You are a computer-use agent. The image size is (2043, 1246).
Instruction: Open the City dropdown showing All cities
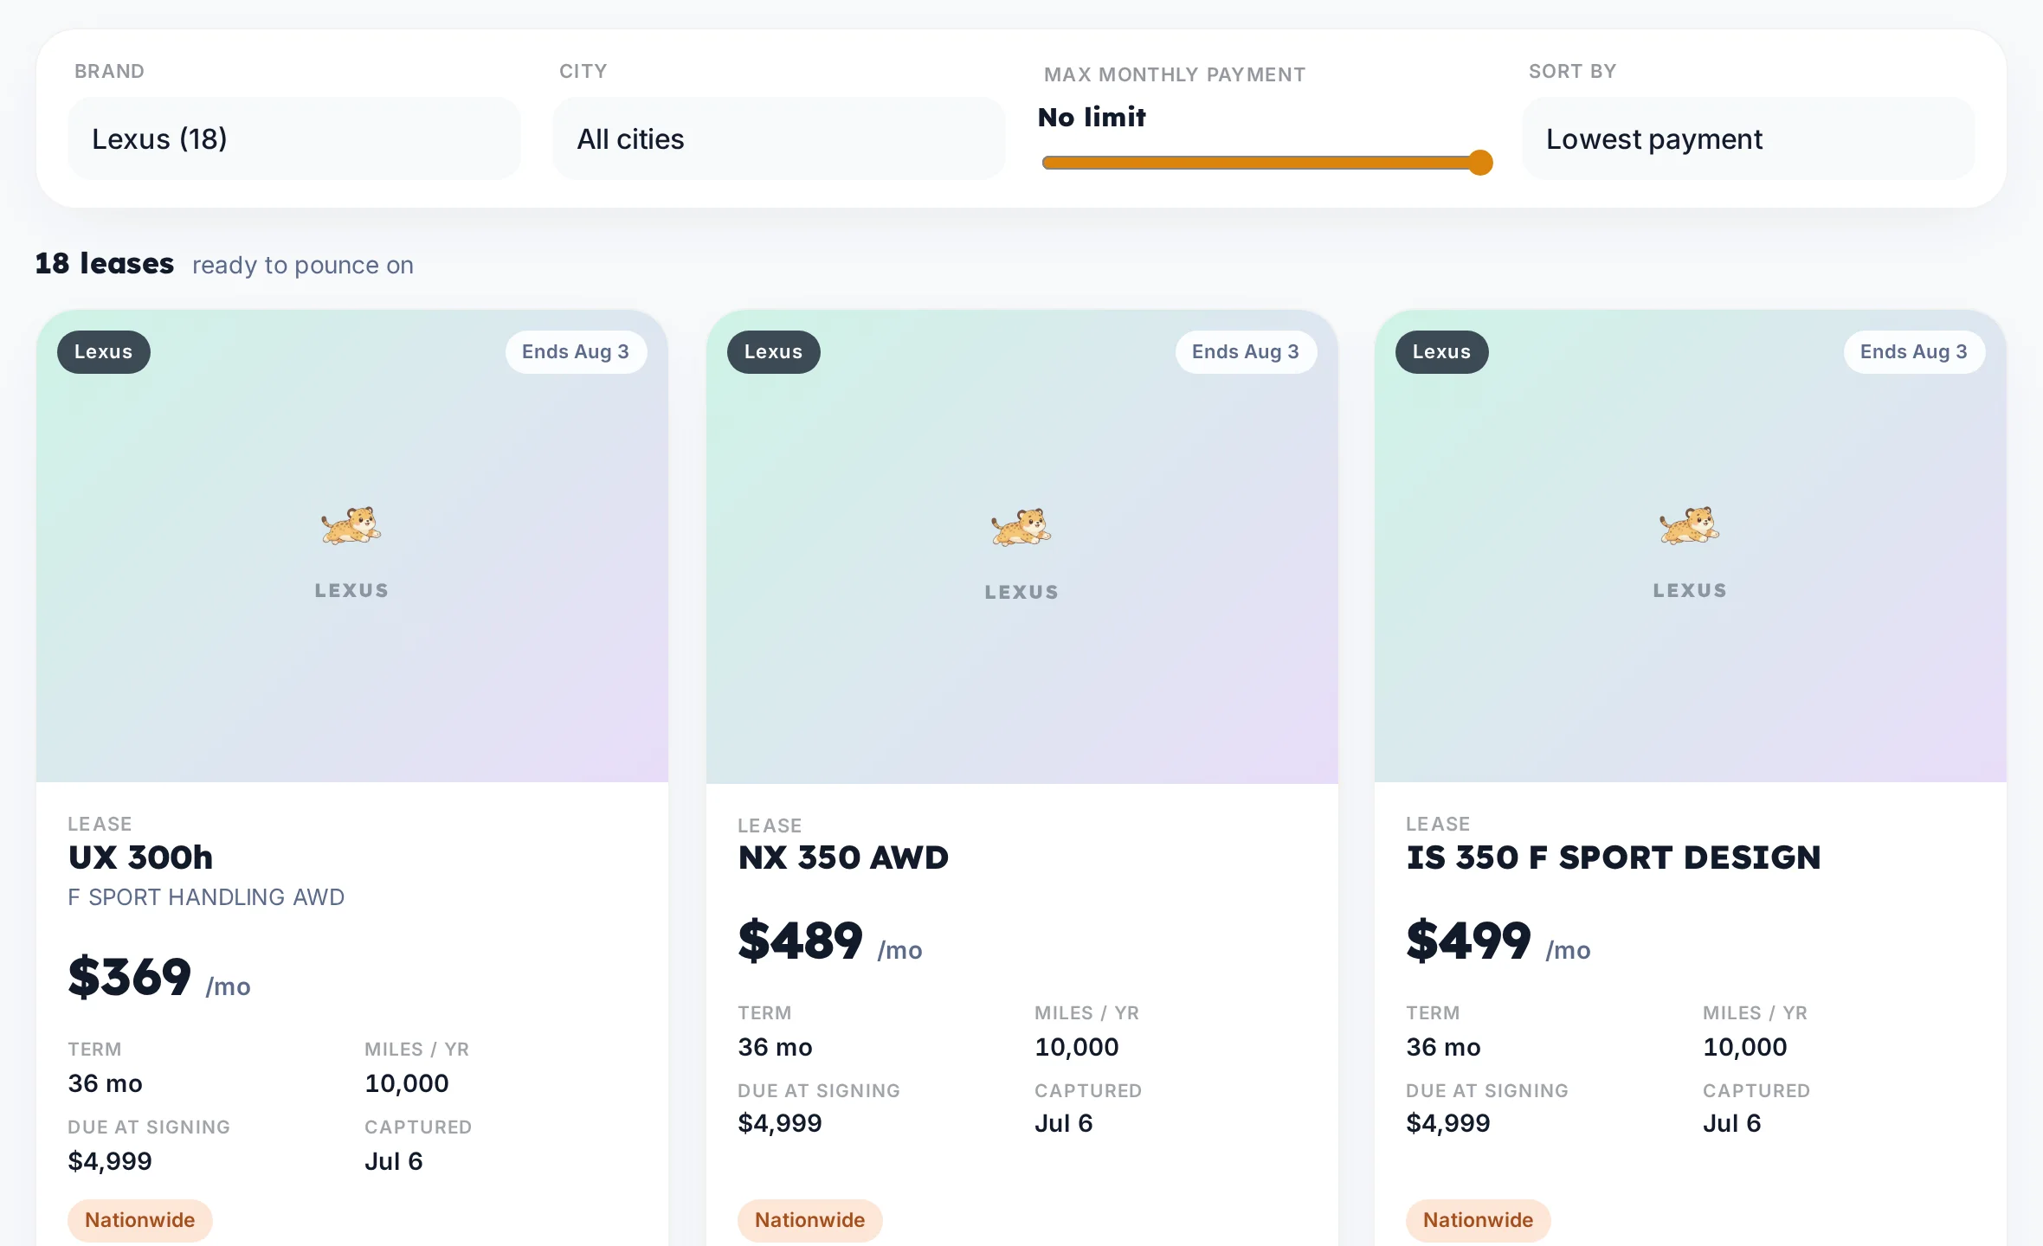(x=779, y=138)
